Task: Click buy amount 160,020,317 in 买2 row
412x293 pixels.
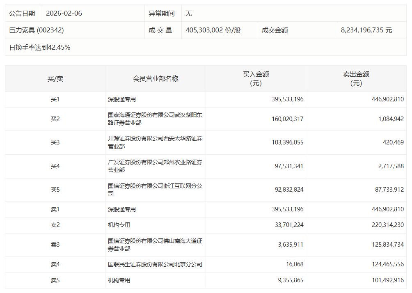Action: [287, 119]
